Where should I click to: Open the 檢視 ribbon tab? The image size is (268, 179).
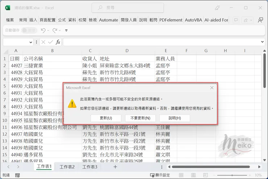[x=93, y=20]
